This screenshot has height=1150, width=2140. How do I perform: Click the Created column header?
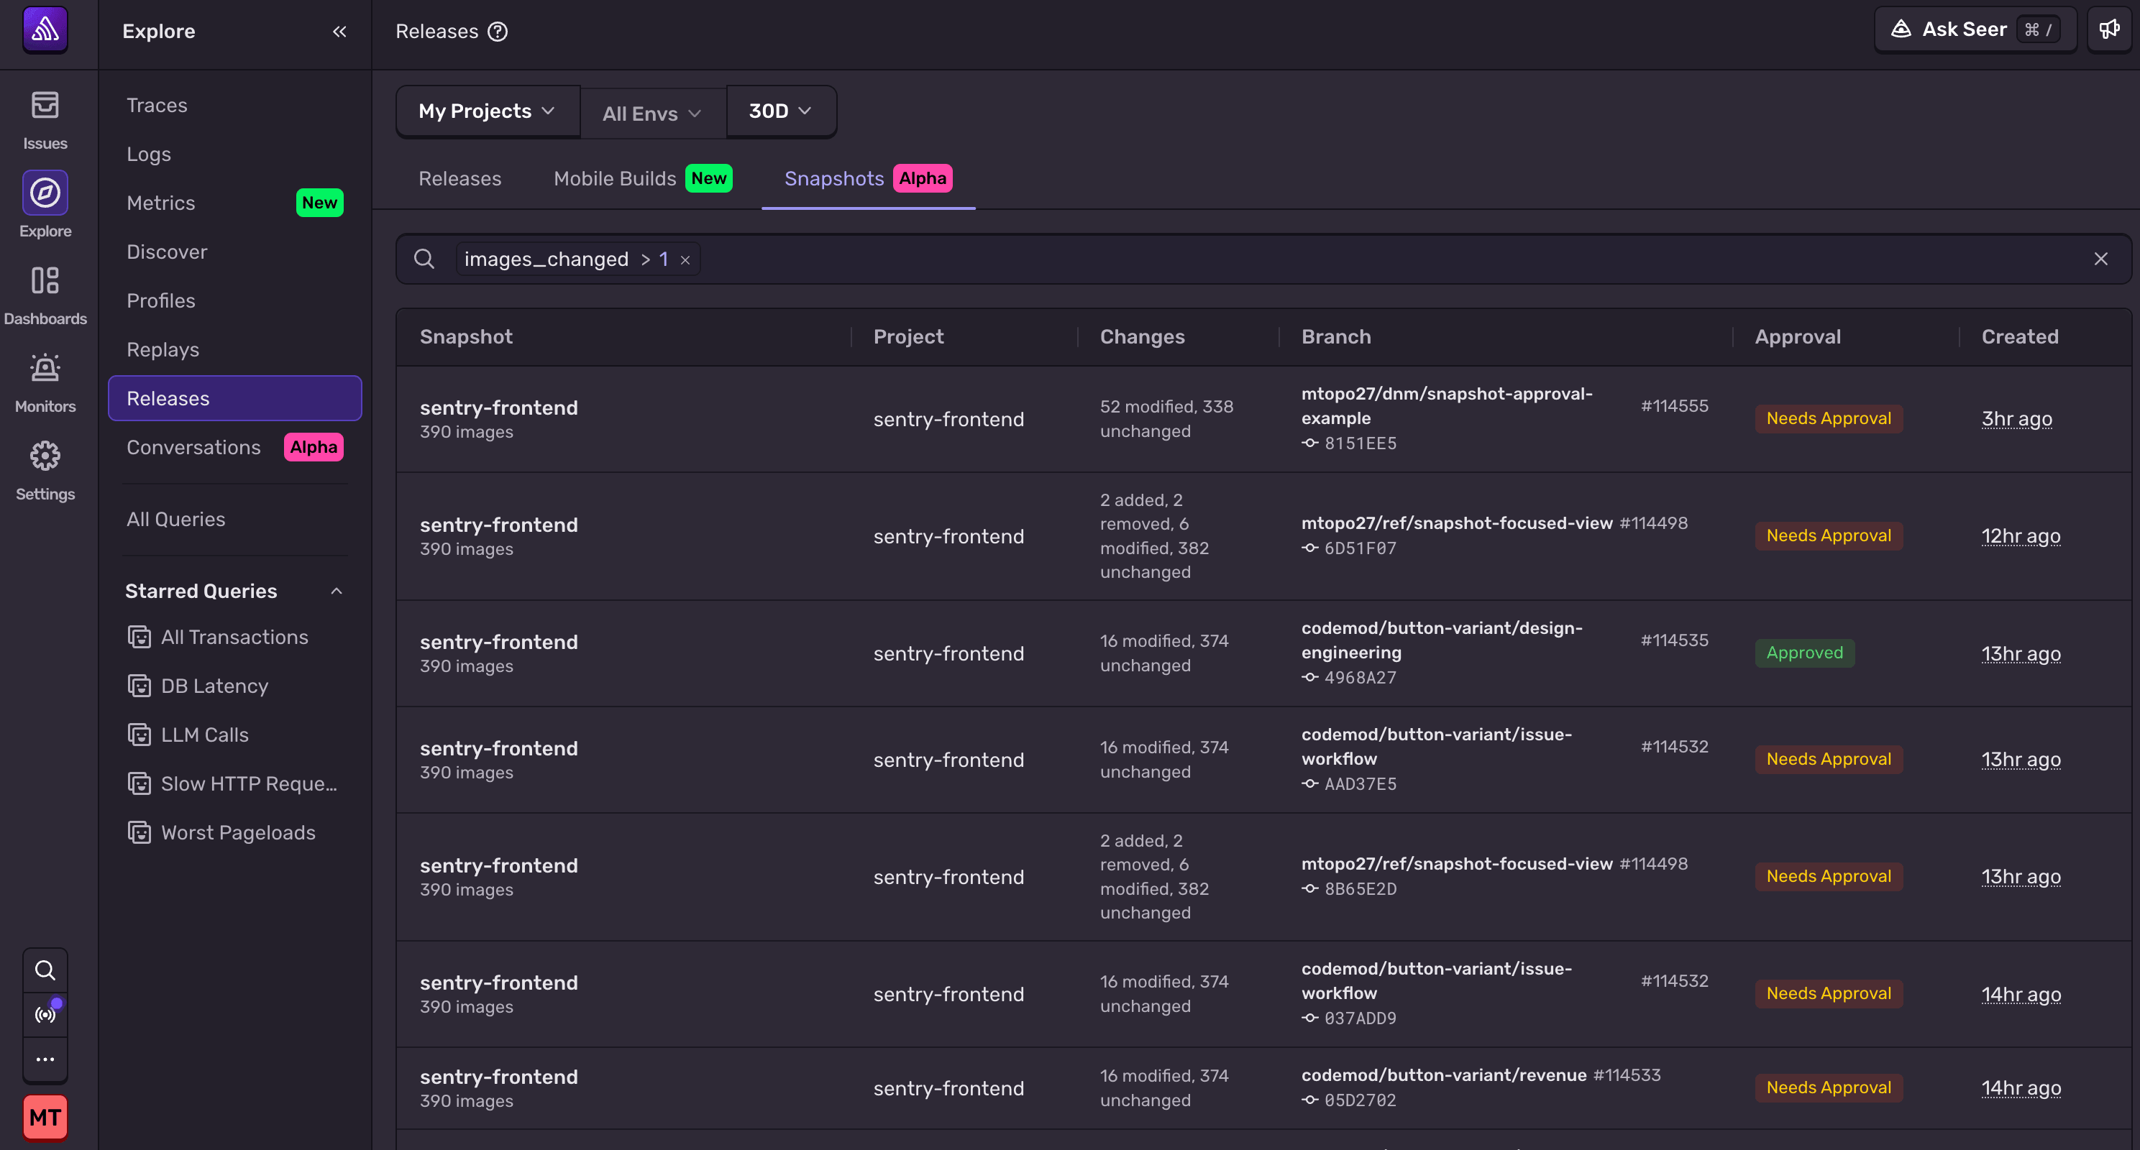coord(2019,337)
